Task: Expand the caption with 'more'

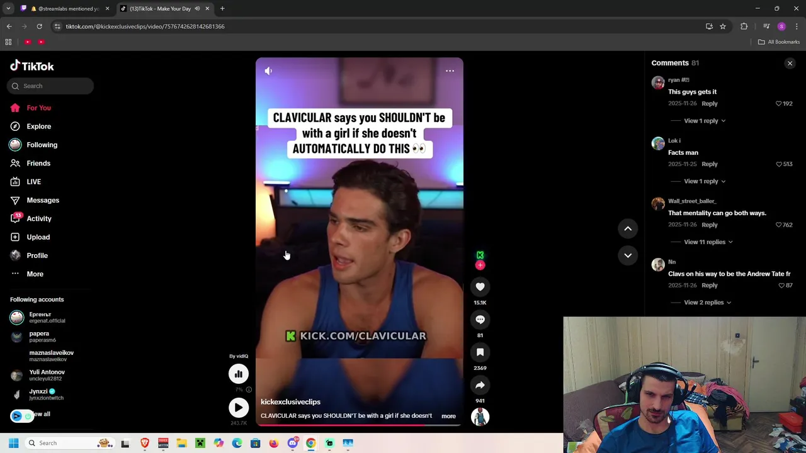Action: click(x=448, y=416)
